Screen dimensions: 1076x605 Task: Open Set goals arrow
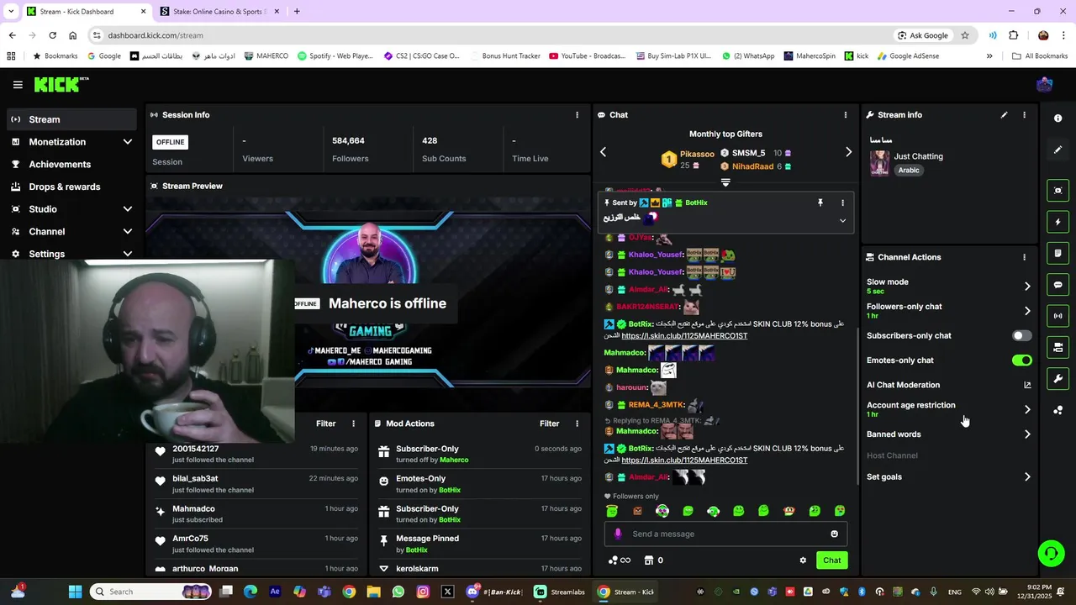tap(1027, 477)
